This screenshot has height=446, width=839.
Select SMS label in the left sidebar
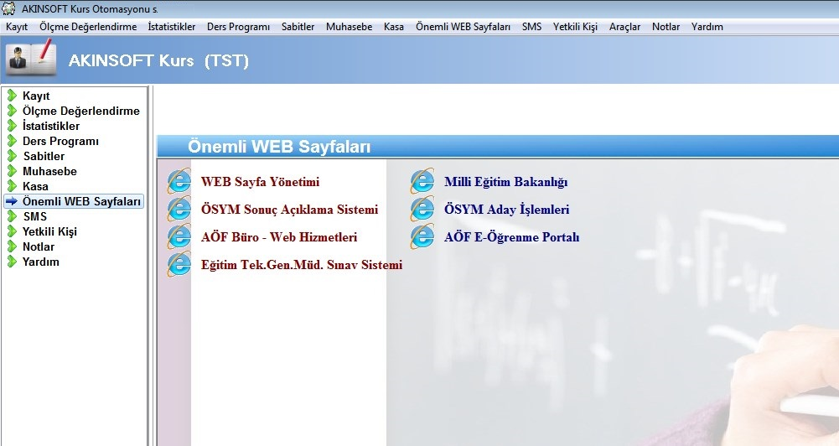(x=34, y=216)
